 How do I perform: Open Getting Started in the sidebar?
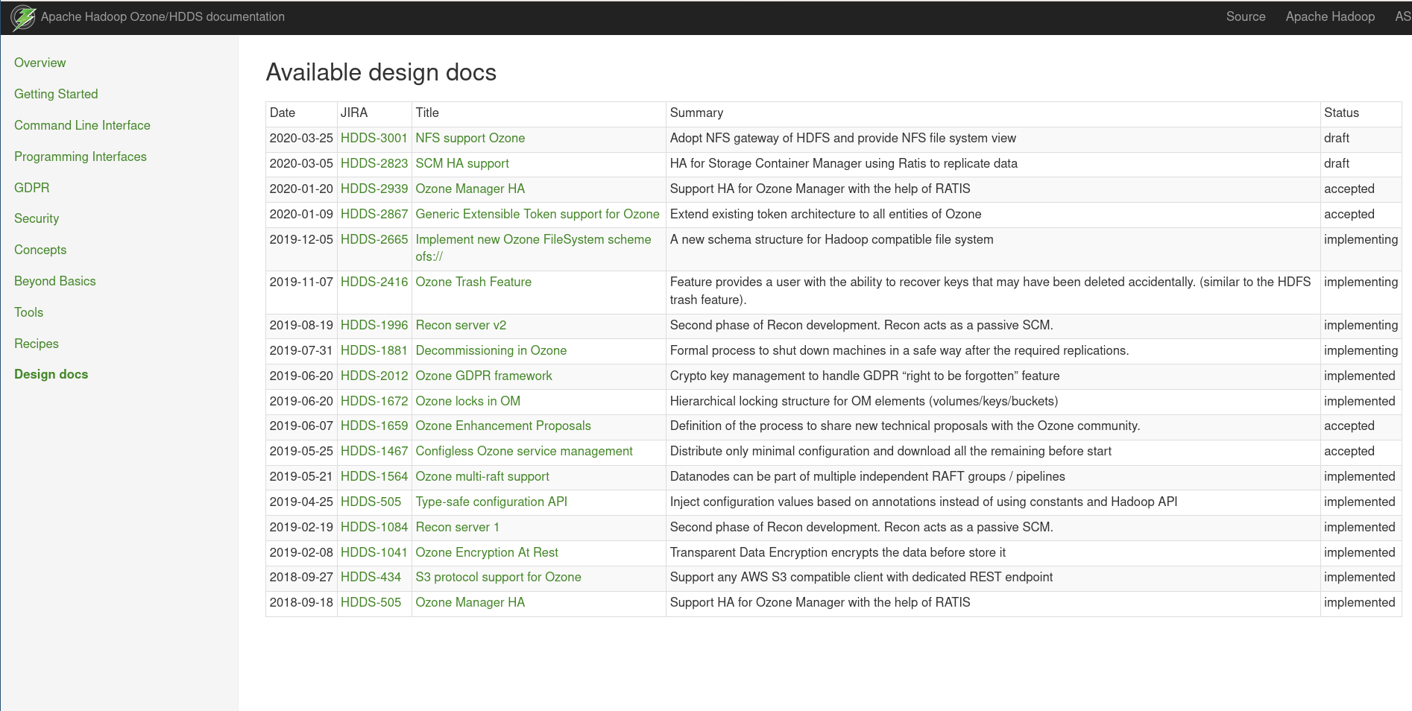point(56,94)
